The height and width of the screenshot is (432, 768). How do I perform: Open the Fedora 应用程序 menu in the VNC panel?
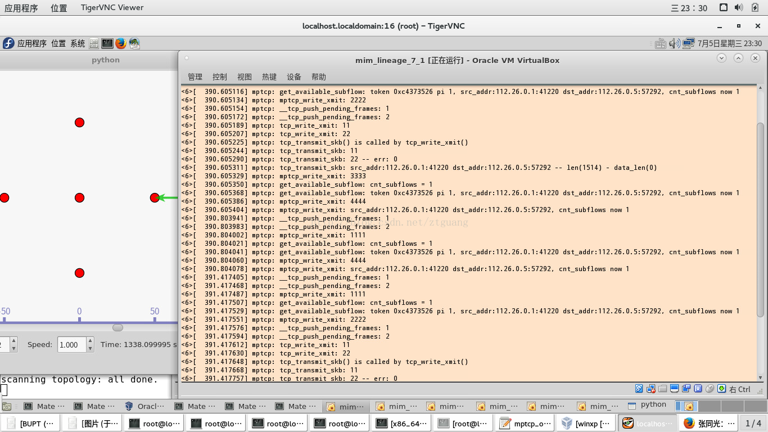coord(25,43)
